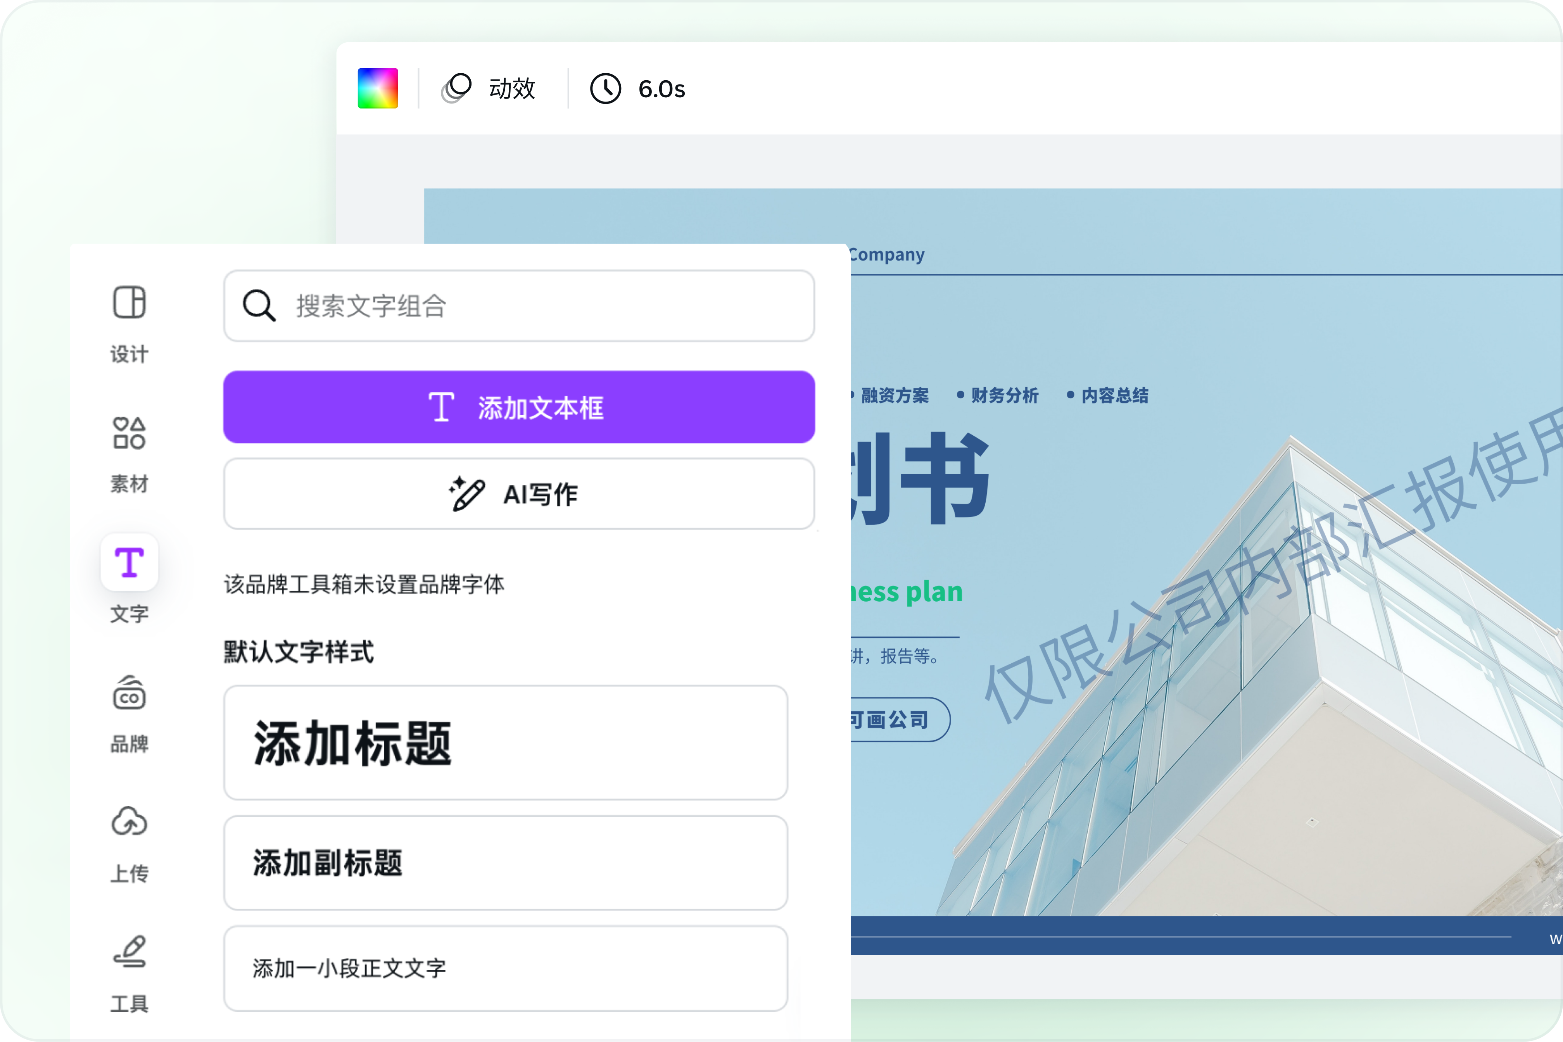Select the 上传 label in sidebar
This screenshot has height=1042, width=1563.
(x=130, y=873)
